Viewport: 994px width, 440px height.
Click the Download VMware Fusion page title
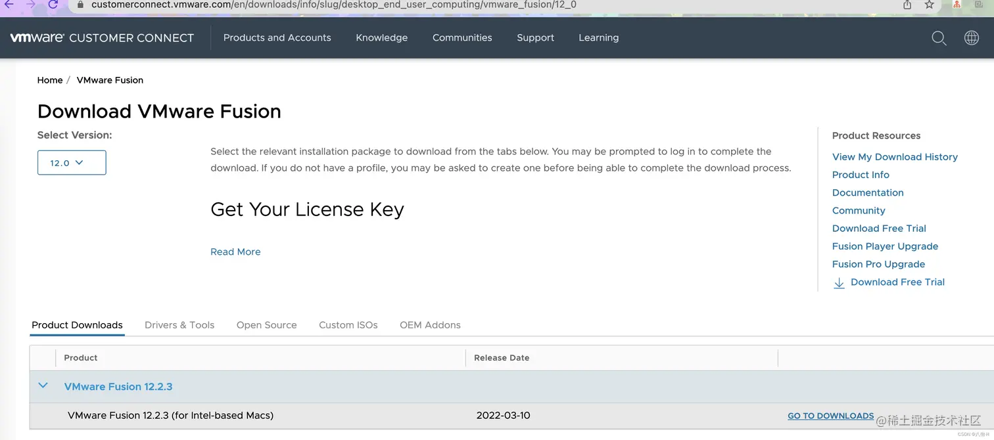tap(159, 112)
